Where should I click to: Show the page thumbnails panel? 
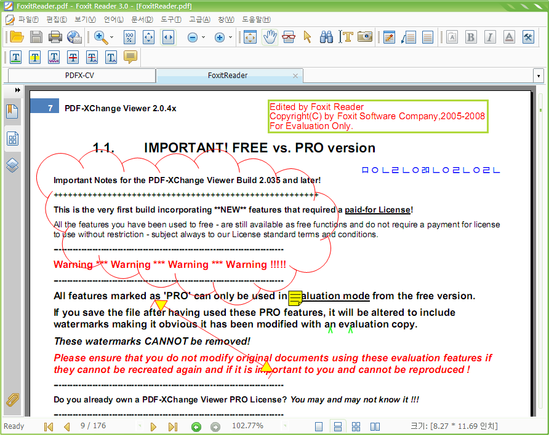click(12, 139)
